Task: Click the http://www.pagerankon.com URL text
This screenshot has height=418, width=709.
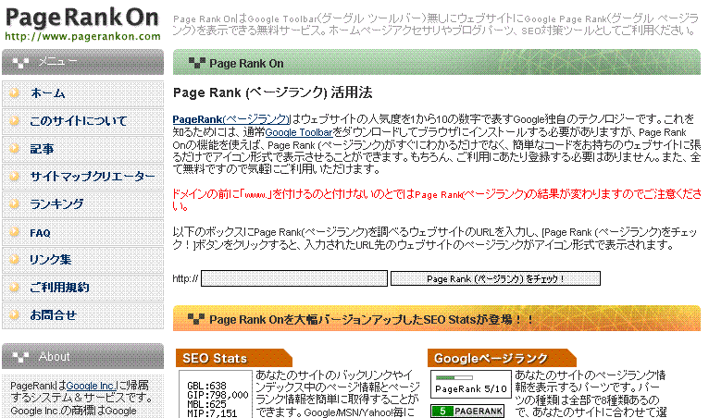Action: point(82,37)
